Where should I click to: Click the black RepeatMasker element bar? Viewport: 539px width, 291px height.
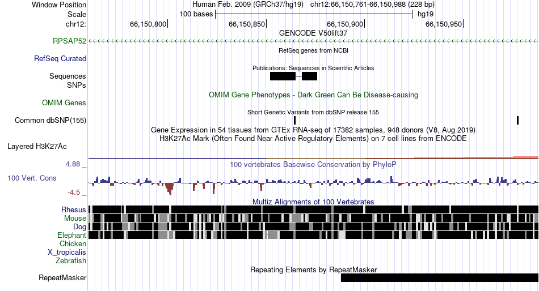click(440, 277)
